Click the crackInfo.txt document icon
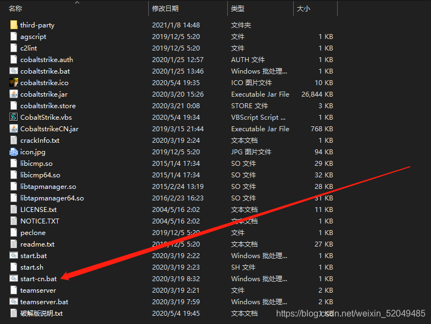 [x=14, y=140]
